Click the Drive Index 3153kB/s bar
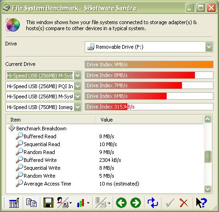 tap(149, 107)
